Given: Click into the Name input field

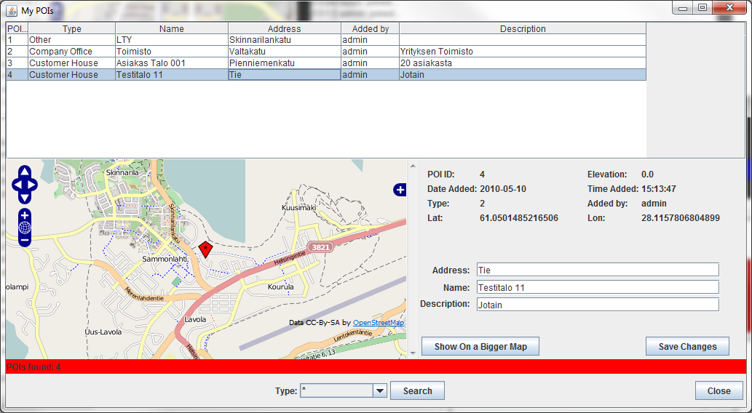Looking at the screenshot, I should pyautogui.click(x=598, y=287).
